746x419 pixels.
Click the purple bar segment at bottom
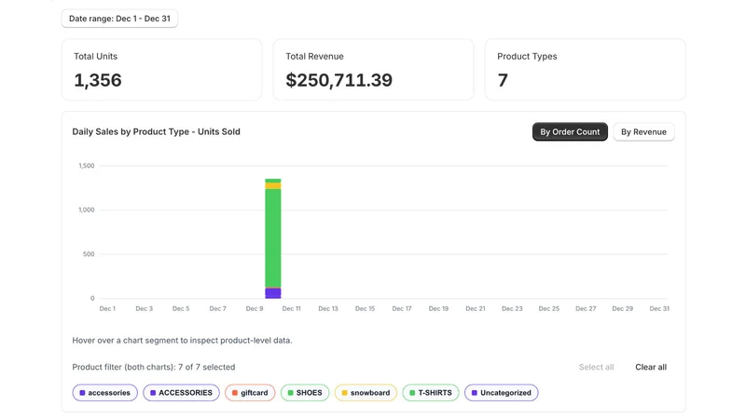pos(273,293)
